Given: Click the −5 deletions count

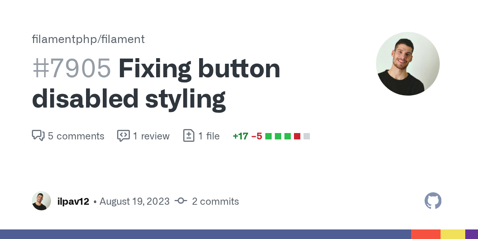Looking at the screenshot, I should pos(257,136).
